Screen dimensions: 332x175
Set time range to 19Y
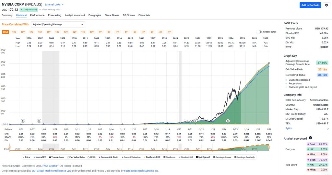[14, 32]
